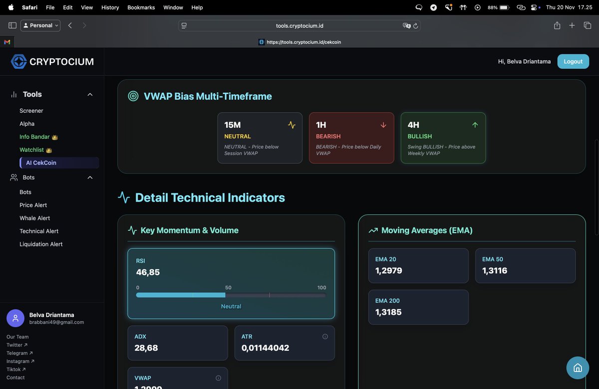Select the 4H BULLISH timeframe card
Viewport: 599px width, 389px height.
coord(443,138)
